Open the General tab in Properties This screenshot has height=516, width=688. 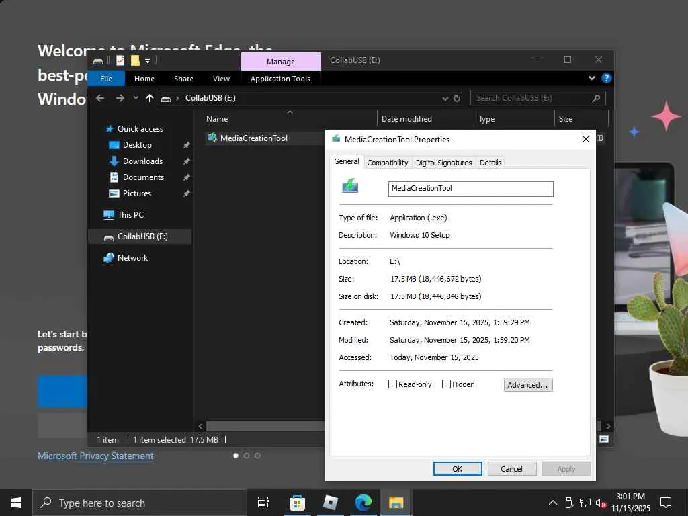click(x=346, y=161)
